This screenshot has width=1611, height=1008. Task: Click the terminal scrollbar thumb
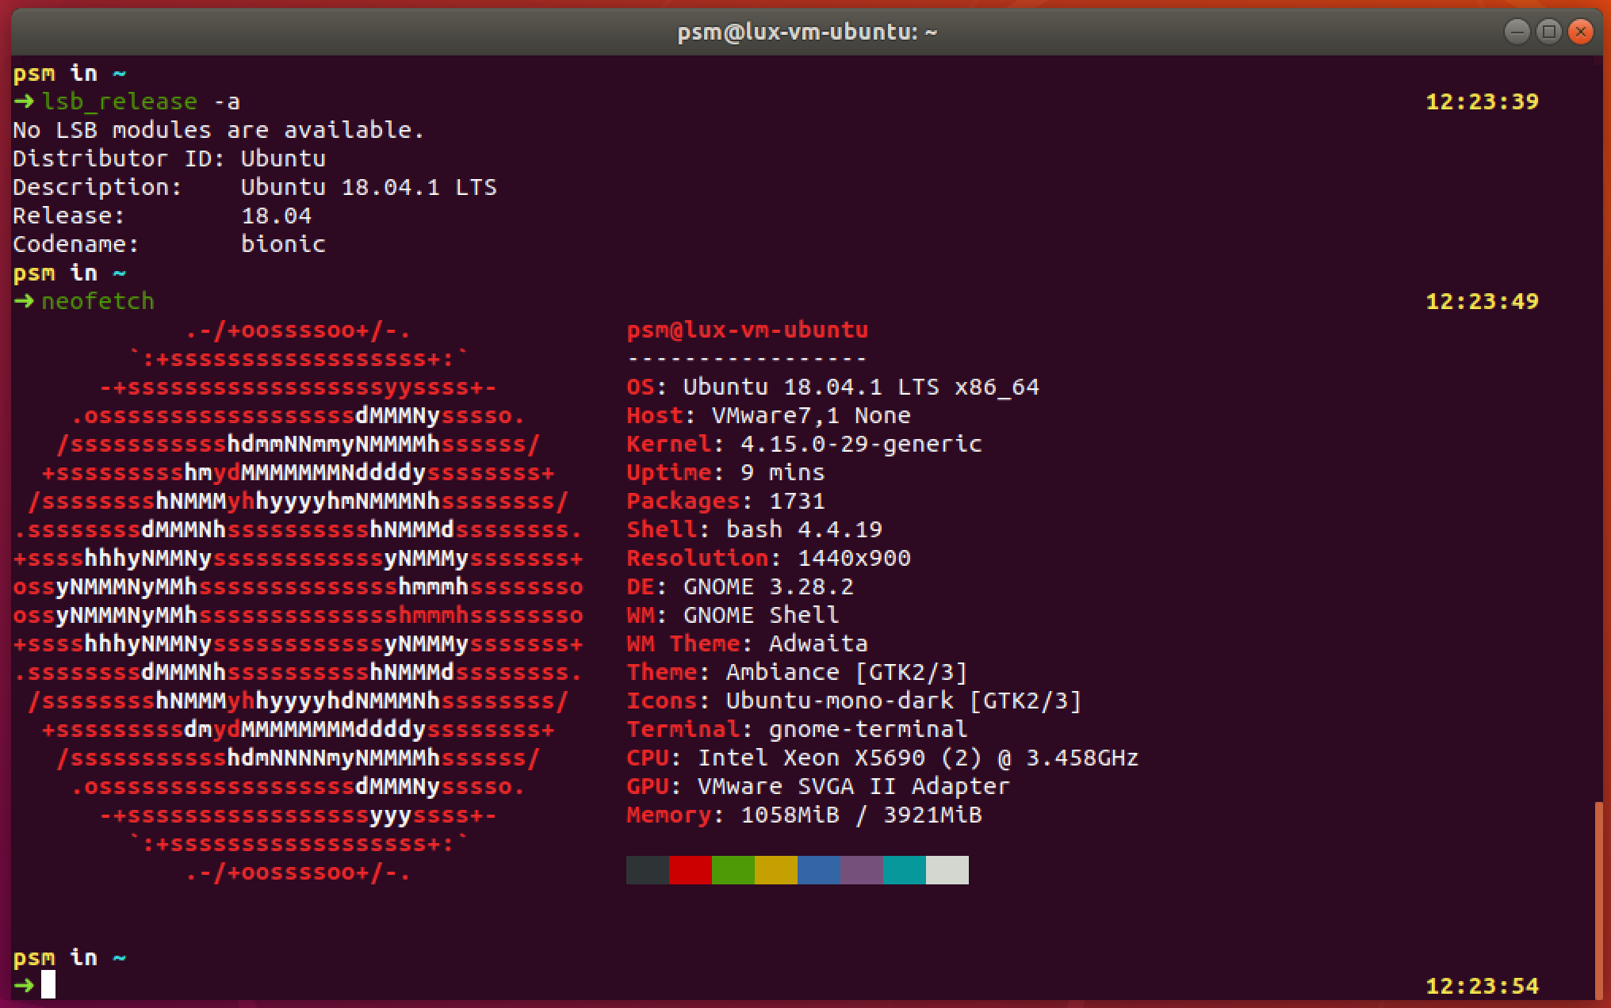tap(1598, 899)
